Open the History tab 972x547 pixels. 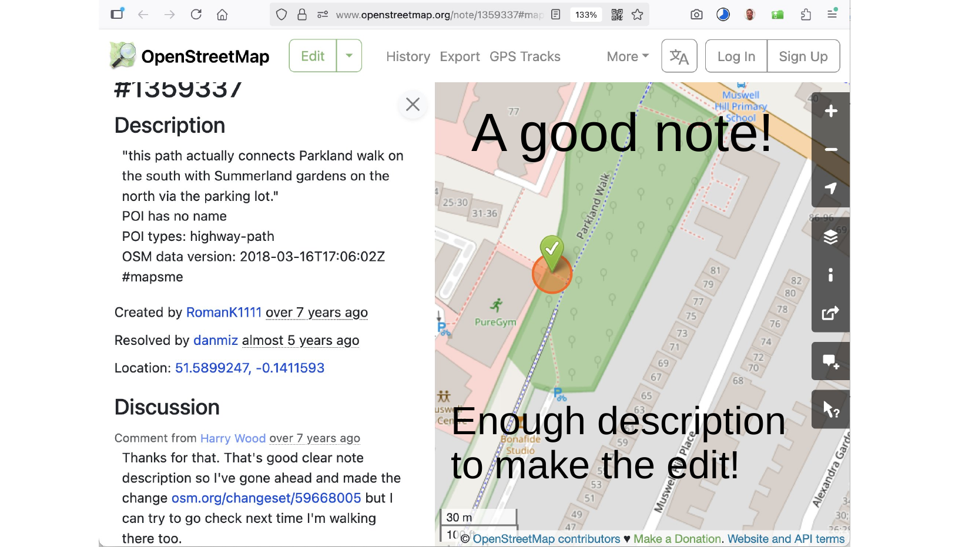pos(408,56)
